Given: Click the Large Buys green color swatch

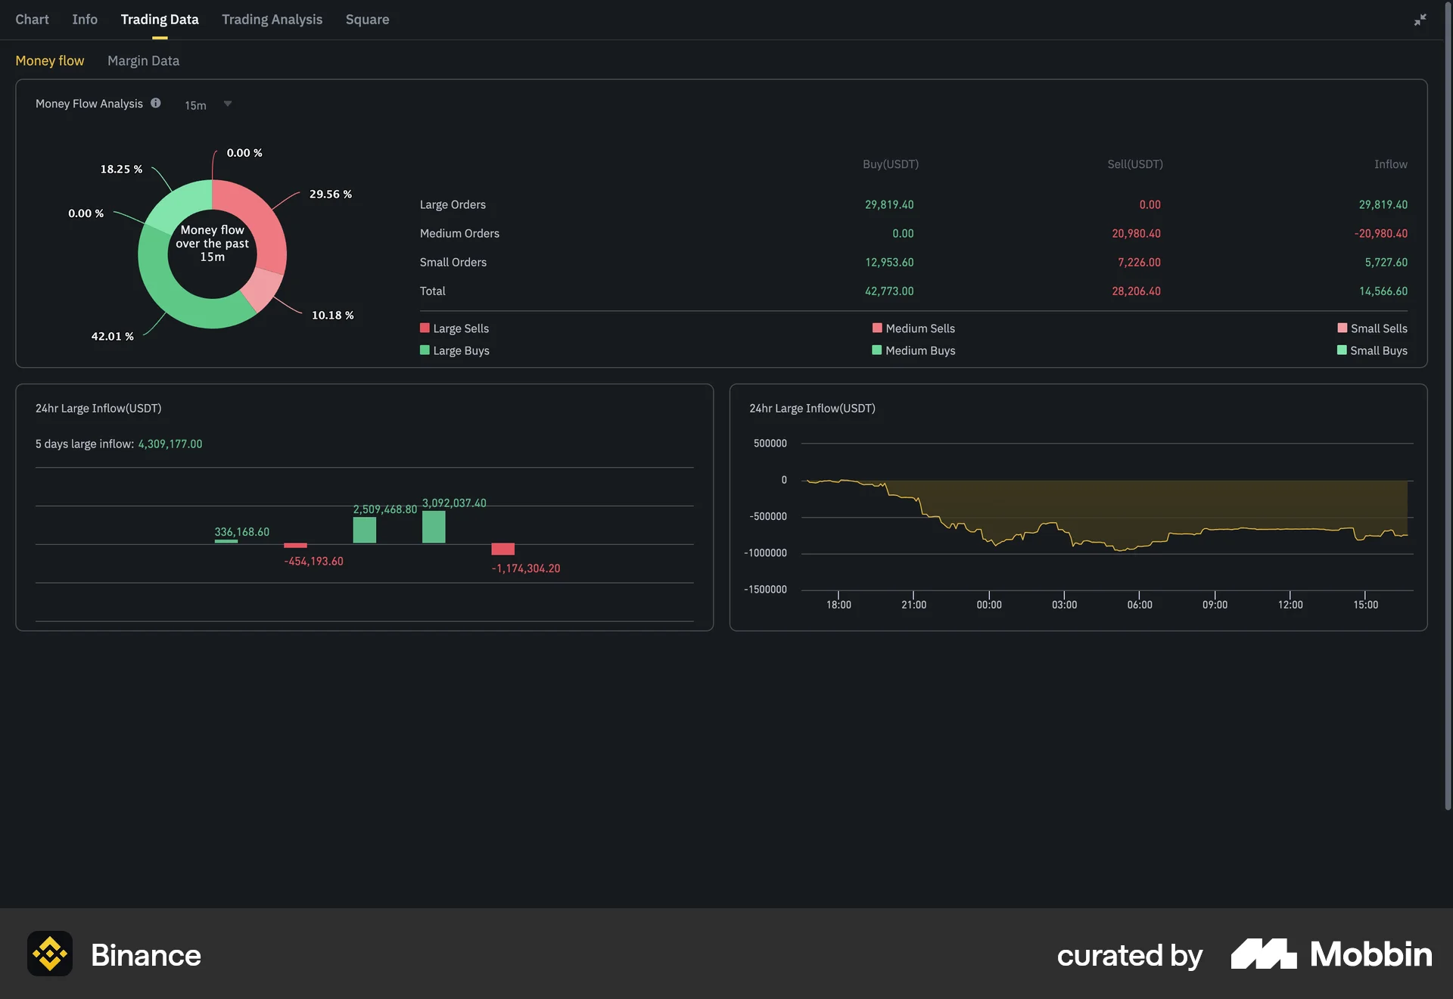Looking at the screenshot, I should coord(425,350).
